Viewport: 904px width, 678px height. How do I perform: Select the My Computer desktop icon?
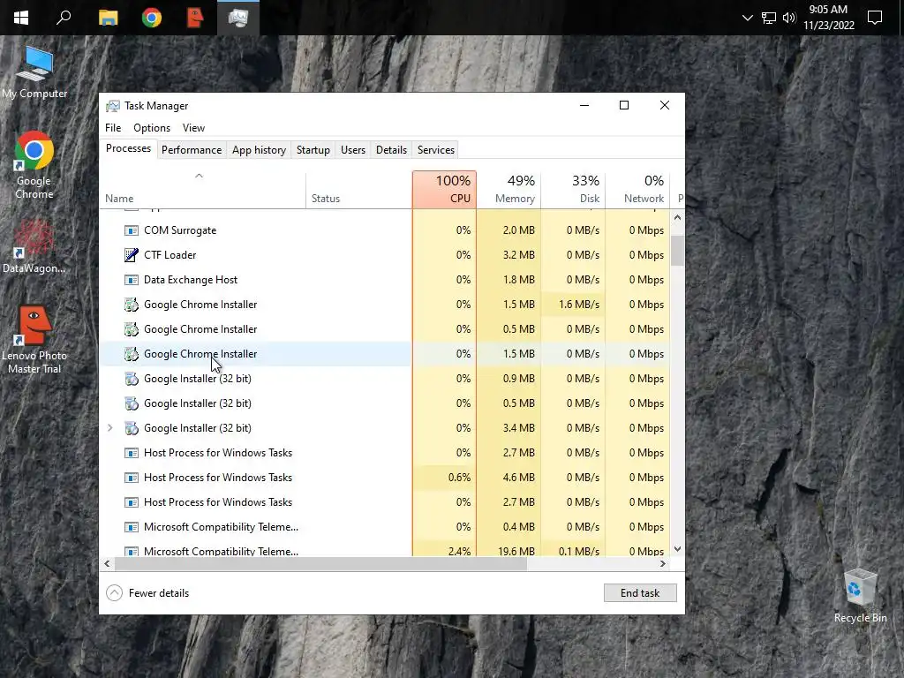click(x=34, y=72)
